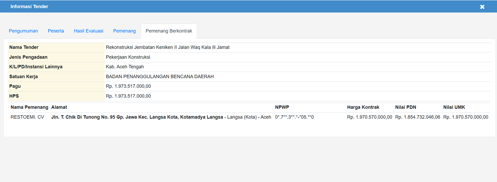Click the Kab. Aceh Tengah value
497x182 pixels.
pyautogui.click(x=125, y=67)
